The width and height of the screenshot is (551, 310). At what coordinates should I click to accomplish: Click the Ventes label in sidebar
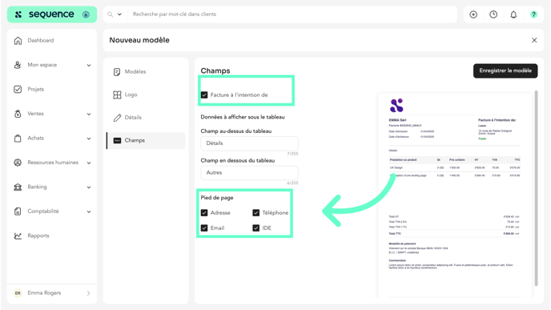pyautogui.click(x=35, y=114)
